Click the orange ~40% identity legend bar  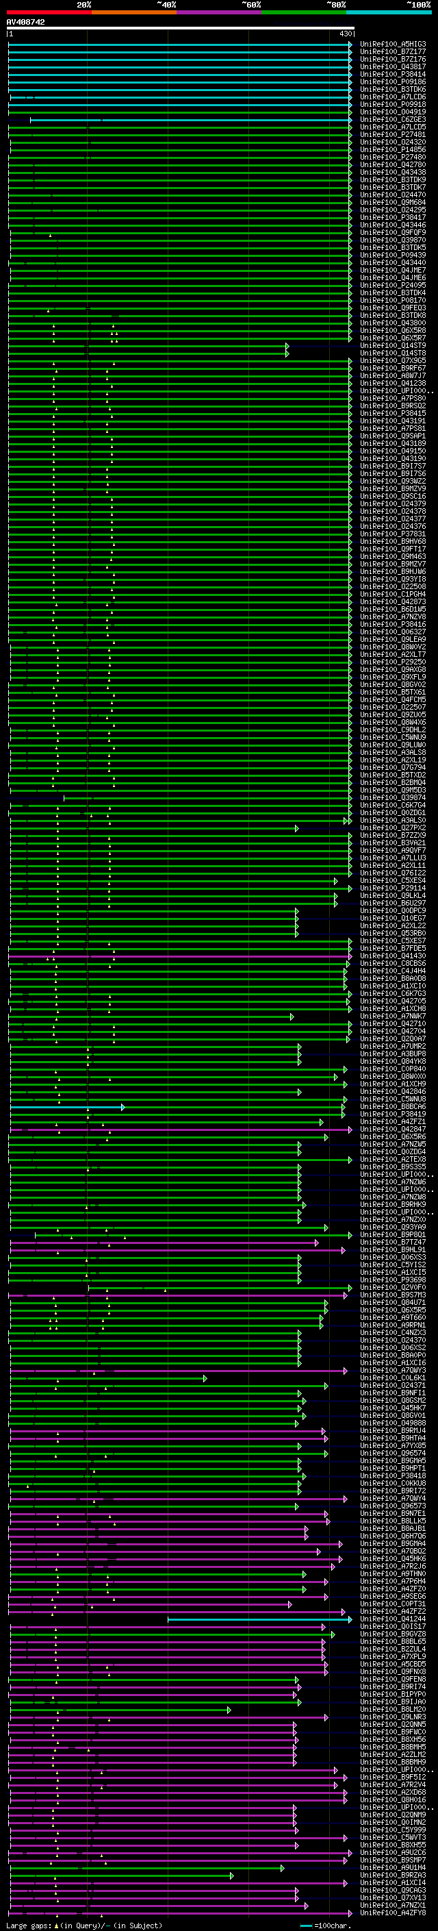(134, 12)
